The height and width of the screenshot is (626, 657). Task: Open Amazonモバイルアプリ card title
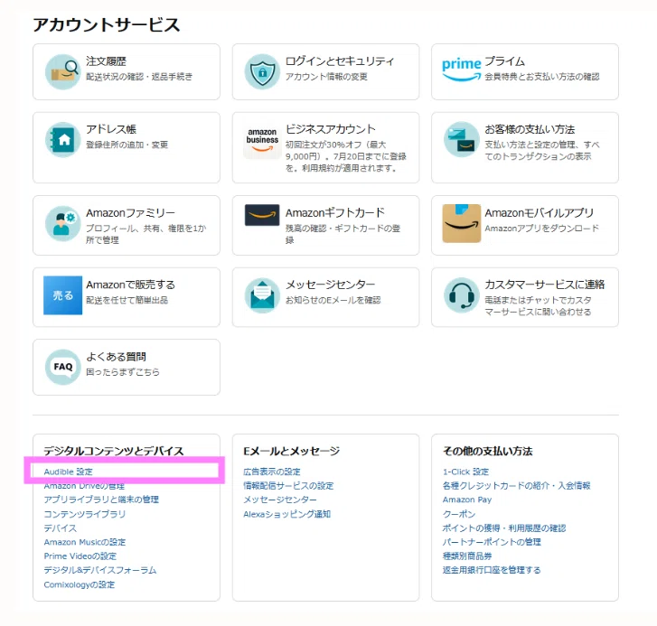[x=539, y=212]
